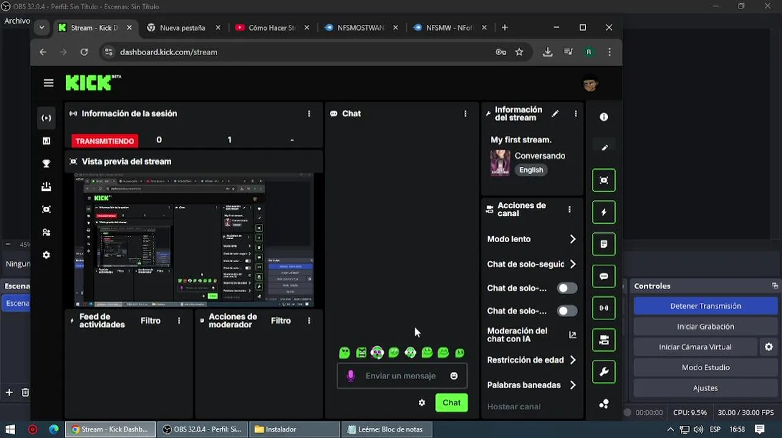782x438 pixels.
Task: Open the Filtro dropdown in Acciones de moderador
Action: 281,321
